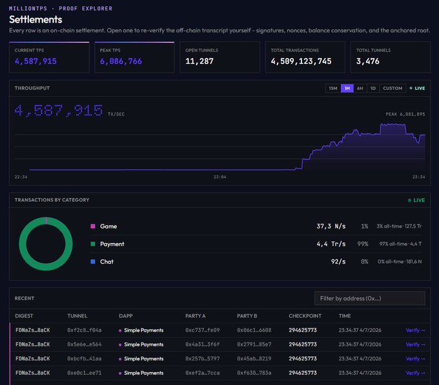Click the Filter by address input field
Viewport: 439px width, 385px height.
(x=369, y=299)
